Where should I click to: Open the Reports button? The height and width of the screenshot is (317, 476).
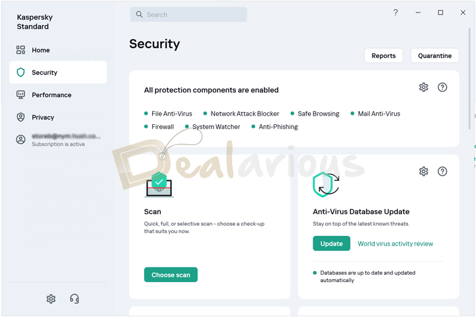(383, 56)
